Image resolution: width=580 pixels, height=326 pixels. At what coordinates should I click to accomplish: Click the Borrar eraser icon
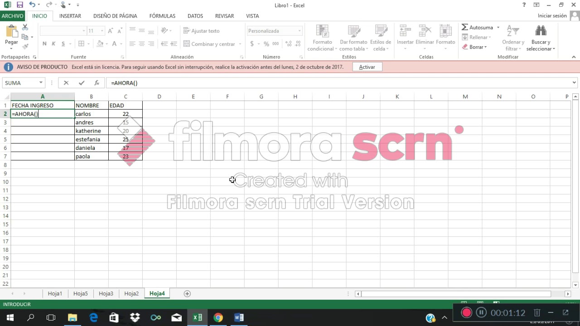465,47
